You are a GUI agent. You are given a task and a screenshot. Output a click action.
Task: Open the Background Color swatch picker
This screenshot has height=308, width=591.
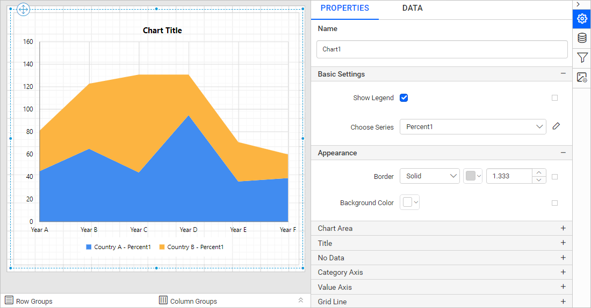tap(410, 202)
